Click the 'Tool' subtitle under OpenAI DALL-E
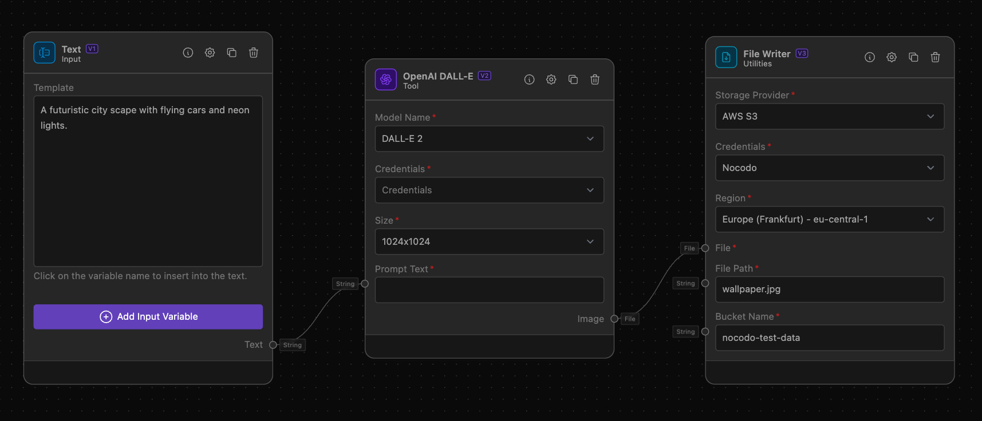This screenshot has width=982, height=421. pyautogui.click(x=411, y=86)
